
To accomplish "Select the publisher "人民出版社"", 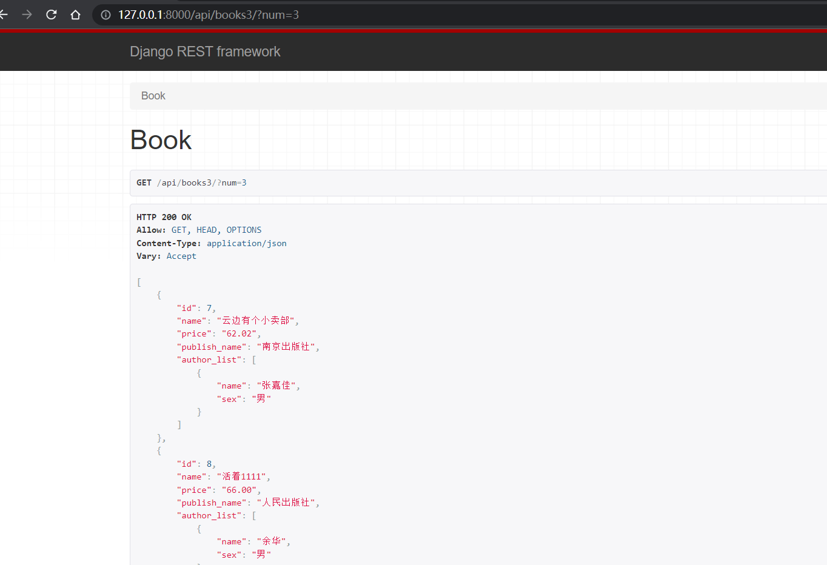I will [x=286, y=503].
